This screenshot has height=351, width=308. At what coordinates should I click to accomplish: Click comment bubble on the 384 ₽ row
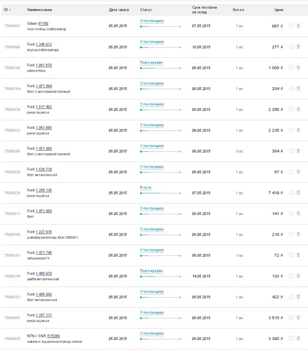pyautogui.click(x=291, y=151)
